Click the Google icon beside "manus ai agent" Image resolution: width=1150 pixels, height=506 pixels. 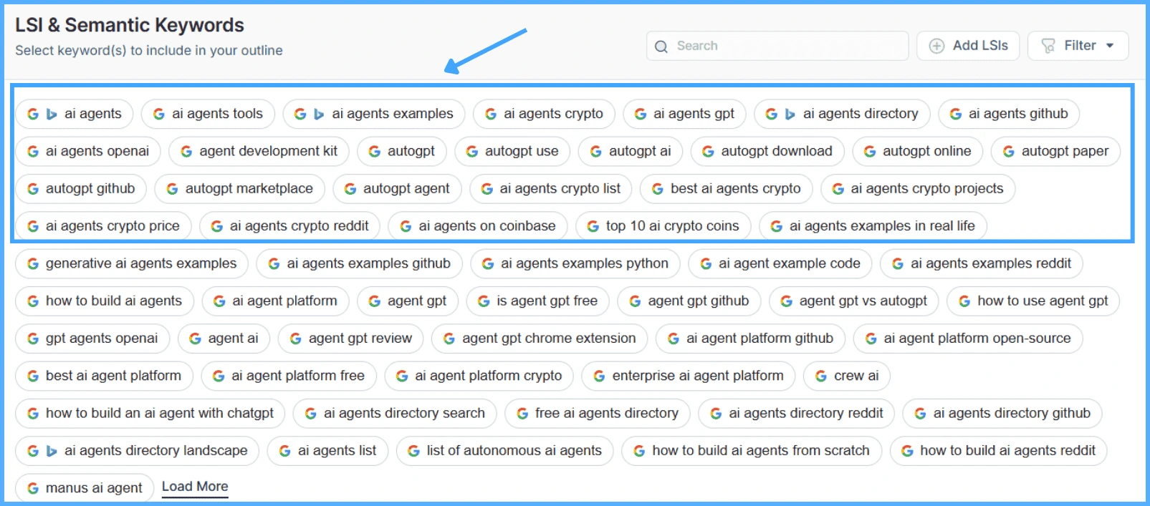coord(33,487)
